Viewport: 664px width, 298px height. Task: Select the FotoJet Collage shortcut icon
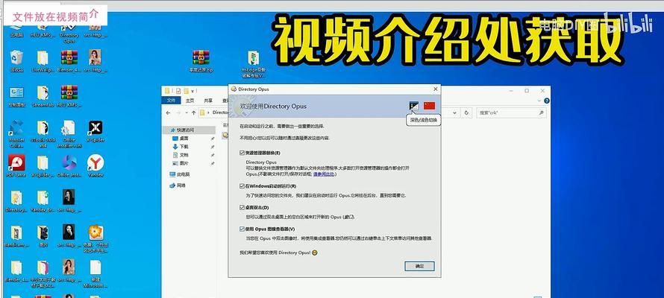pyautogui.click(x=16, y=133)
